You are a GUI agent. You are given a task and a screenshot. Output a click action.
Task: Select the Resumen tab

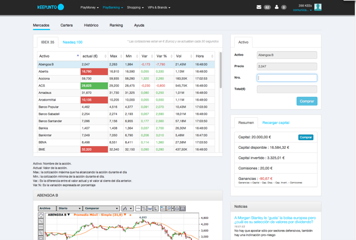click(246, 123)
